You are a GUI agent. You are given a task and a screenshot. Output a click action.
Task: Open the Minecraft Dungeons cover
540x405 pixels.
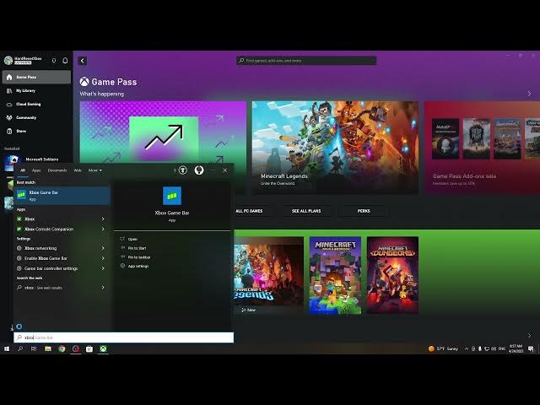pyautogui.click(x=392, y=275)
